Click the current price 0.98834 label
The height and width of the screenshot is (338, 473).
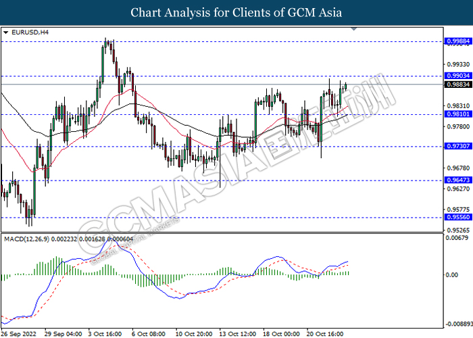coord(458,84)
